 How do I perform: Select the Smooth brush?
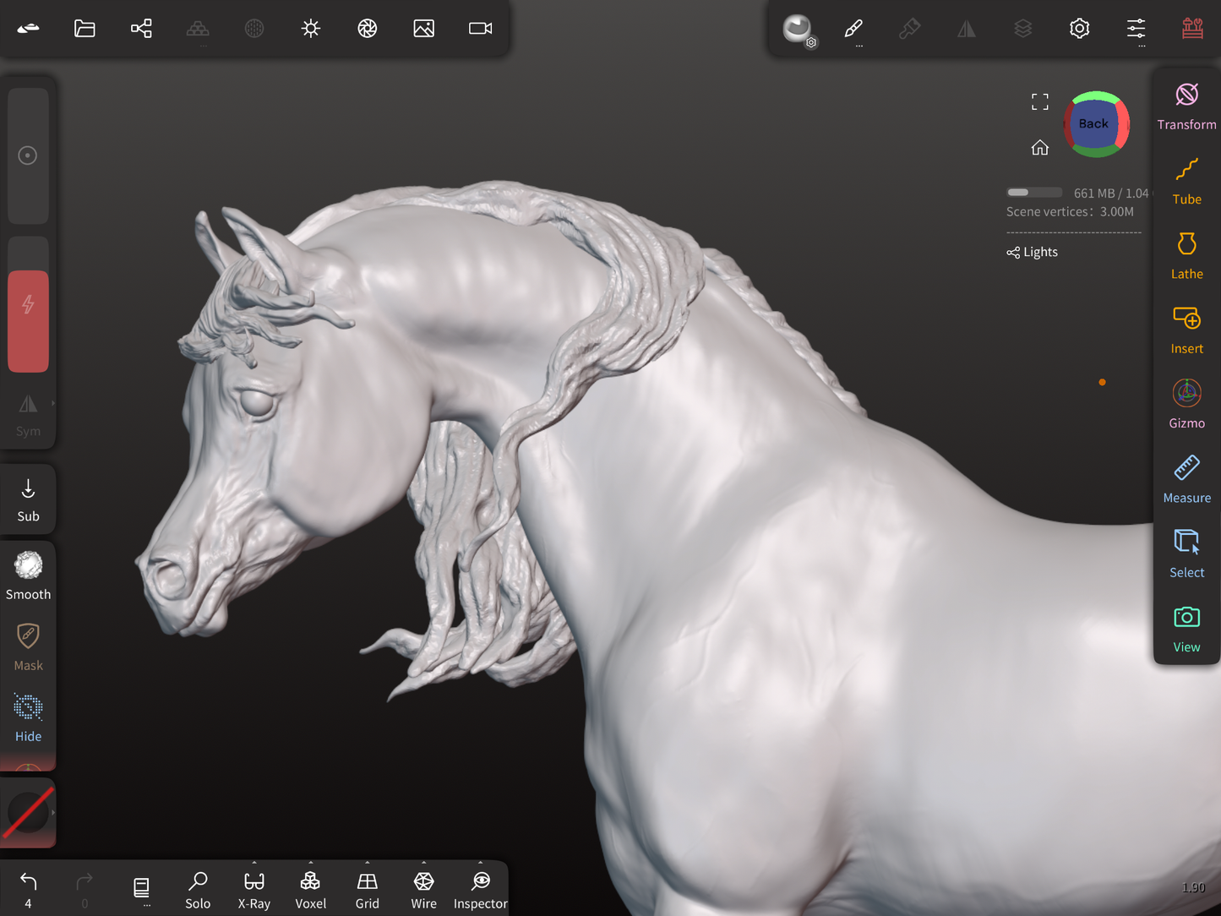(x=28, y=575)
